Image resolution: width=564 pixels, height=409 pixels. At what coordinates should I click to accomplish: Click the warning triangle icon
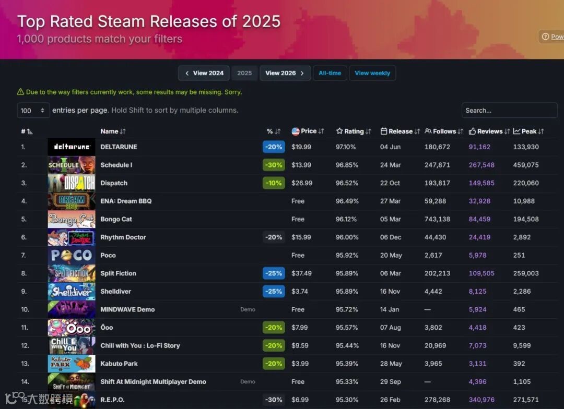20,92
